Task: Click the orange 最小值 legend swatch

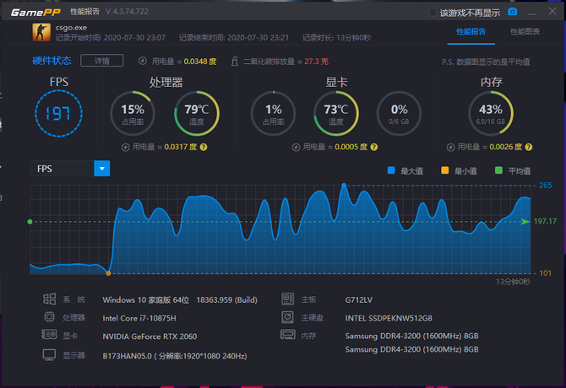Action: click(444, 170)
